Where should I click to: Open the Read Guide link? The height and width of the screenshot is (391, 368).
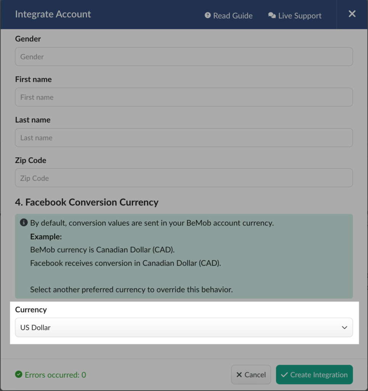pyautogui.click(x=228, y=15)
